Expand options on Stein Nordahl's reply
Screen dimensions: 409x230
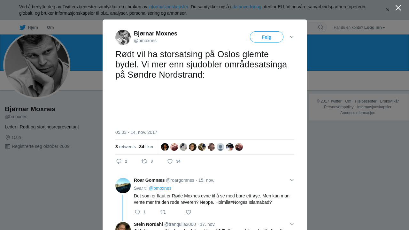pyautogui.click(x=291, y=224)
